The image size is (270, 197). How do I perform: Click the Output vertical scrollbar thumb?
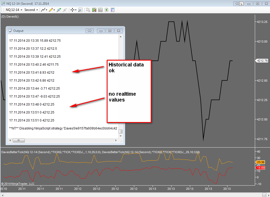pyautogui.click(x=121, y=131)
